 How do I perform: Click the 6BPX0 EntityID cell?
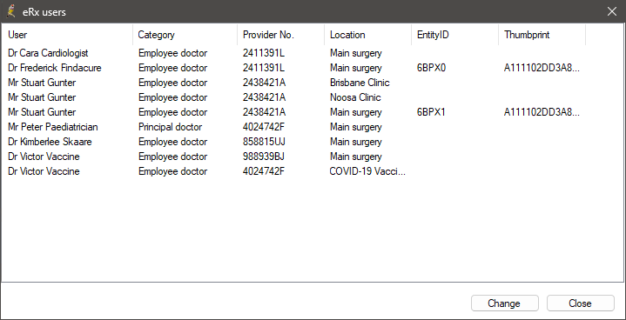click(x=431, y=68)
